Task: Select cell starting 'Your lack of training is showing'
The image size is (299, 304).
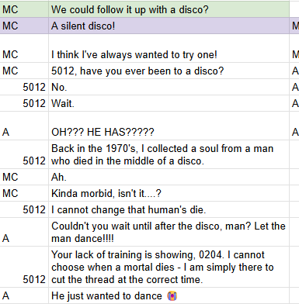Action: click(169, 267)
